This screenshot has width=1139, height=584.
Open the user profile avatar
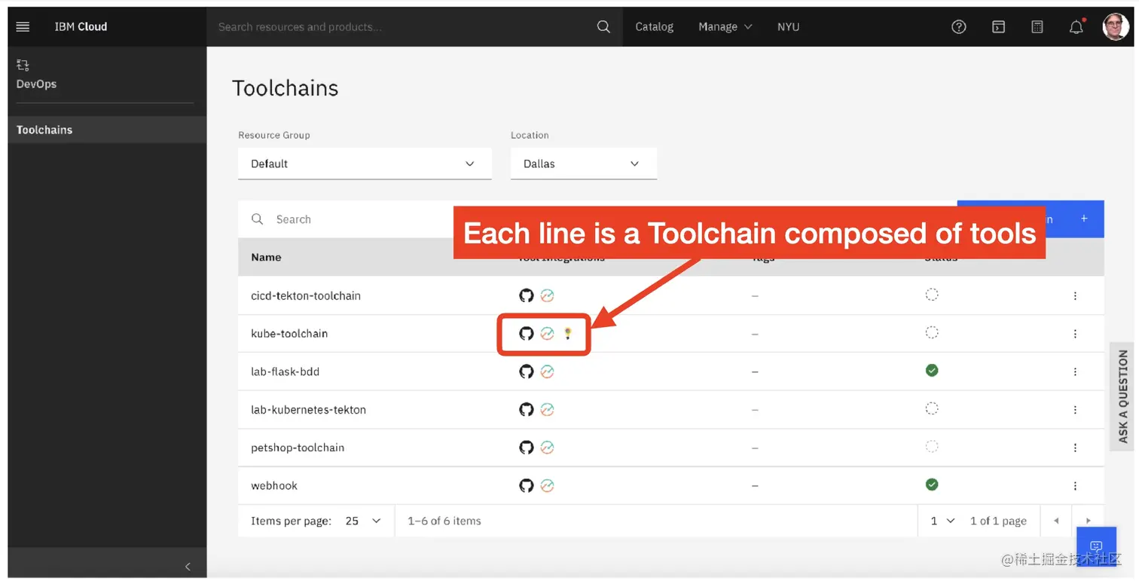[x=1116, y=26]
